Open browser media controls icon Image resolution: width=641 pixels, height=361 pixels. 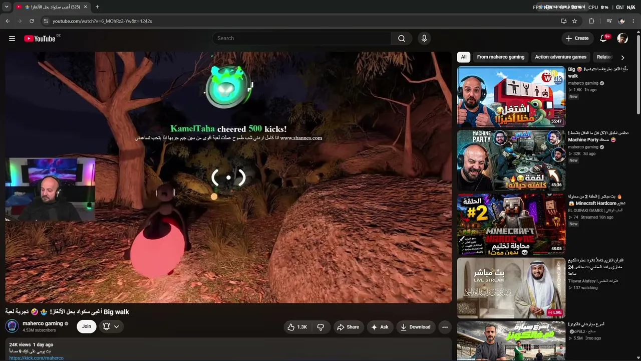coord(609,21)
